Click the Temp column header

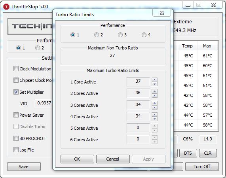[x=187, y=46]
